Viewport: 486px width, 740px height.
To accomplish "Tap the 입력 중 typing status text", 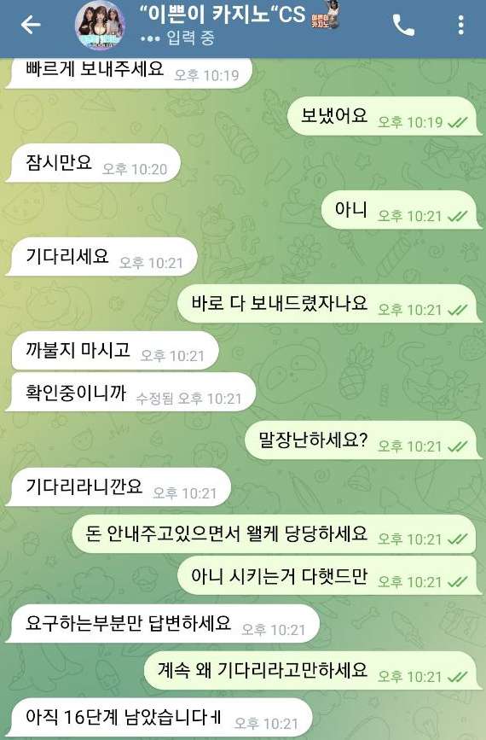I will point(190,38).
